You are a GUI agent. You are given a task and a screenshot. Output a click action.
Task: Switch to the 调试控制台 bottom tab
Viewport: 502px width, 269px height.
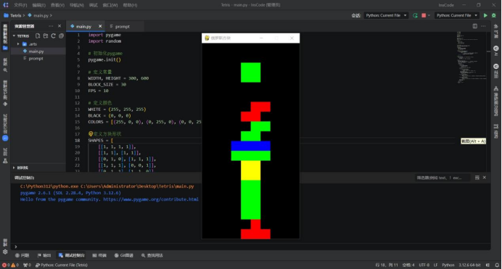tap(72, 255)
